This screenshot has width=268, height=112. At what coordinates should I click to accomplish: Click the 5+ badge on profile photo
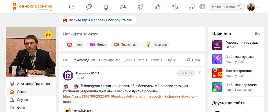48,35
